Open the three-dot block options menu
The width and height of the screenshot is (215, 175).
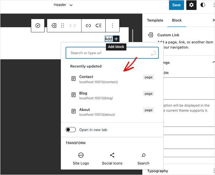pos(112,26)
